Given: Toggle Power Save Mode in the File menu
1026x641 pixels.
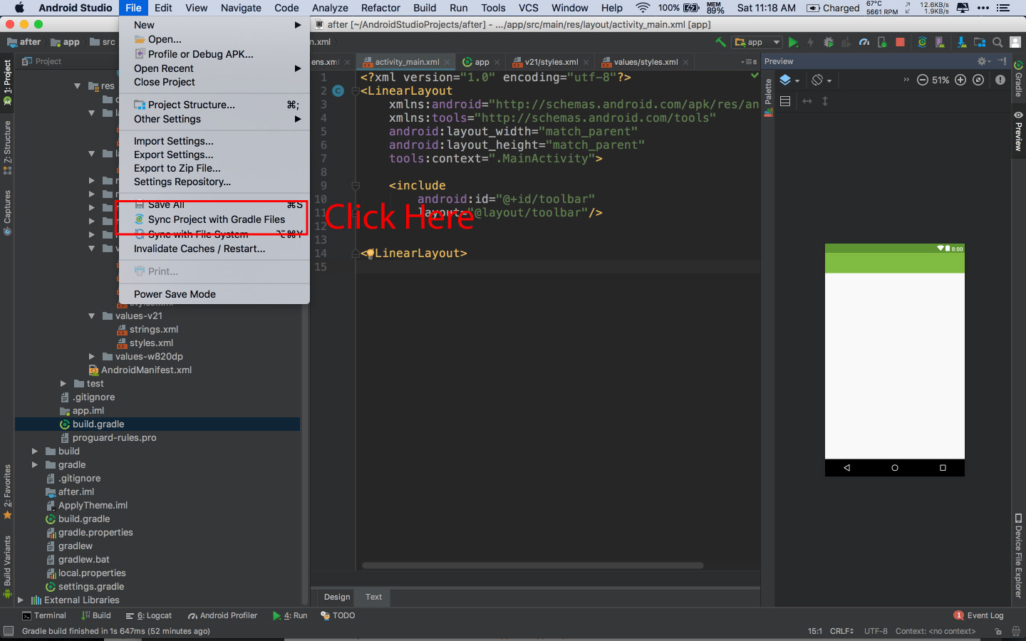Looking at the screenshot, I should (x=175, y=294).
